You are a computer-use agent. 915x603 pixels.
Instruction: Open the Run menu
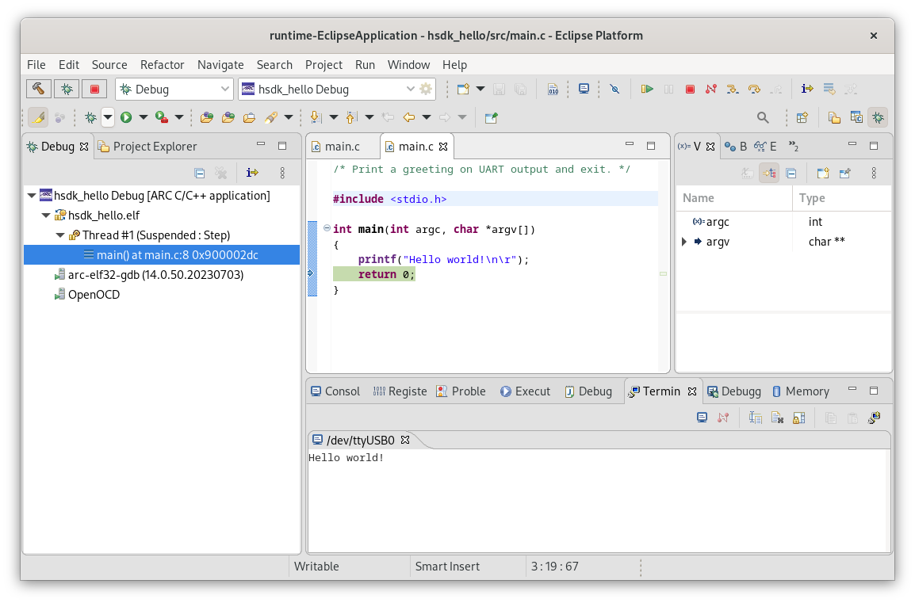coord(365,64)
